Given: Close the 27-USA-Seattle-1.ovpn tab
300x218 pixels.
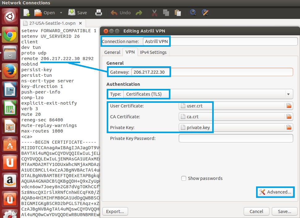Looking at the screenshot, I should 80,23.
